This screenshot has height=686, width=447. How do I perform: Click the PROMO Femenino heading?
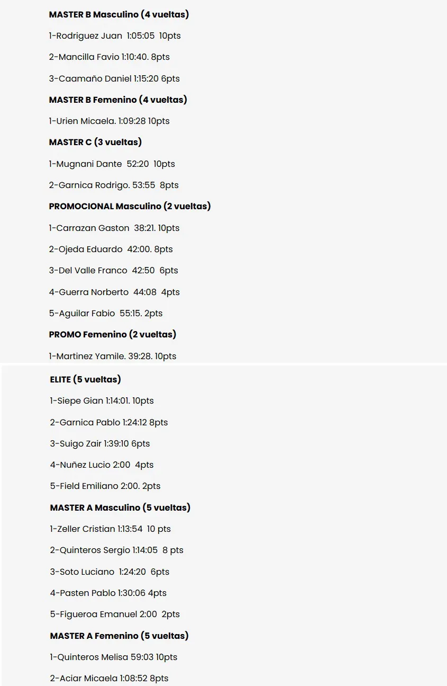pyautogui.click(x=112, y=335)
